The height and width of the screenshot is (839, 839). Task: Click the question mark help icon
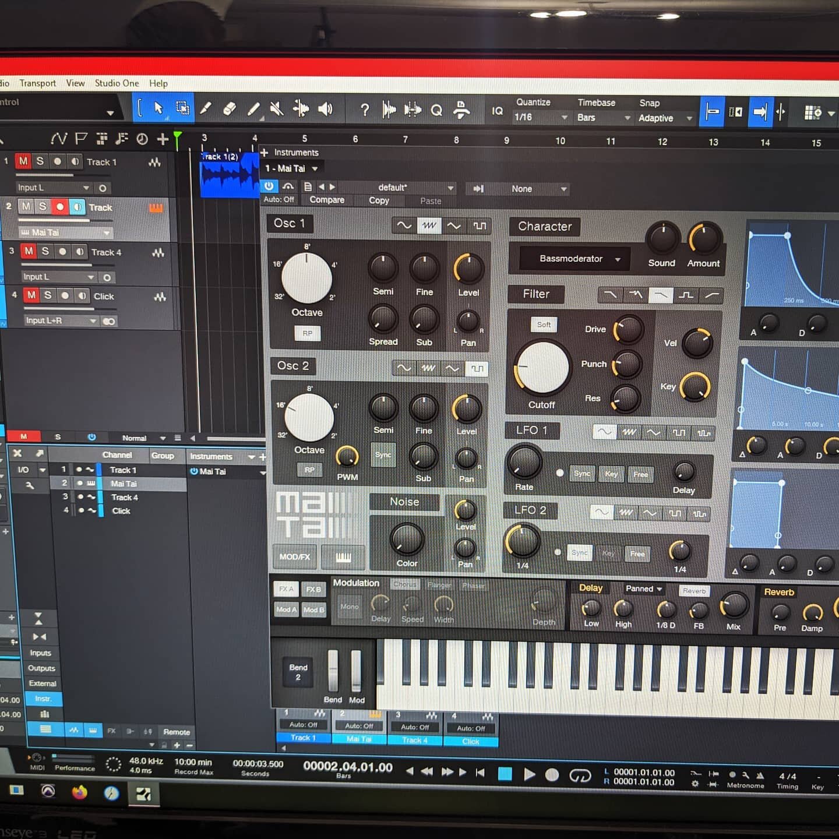(365, 110)
